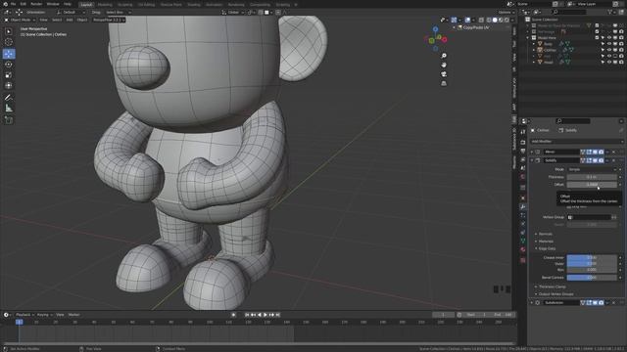Enable solid viewport shading
Screen dimensions: 627x352
495,20
